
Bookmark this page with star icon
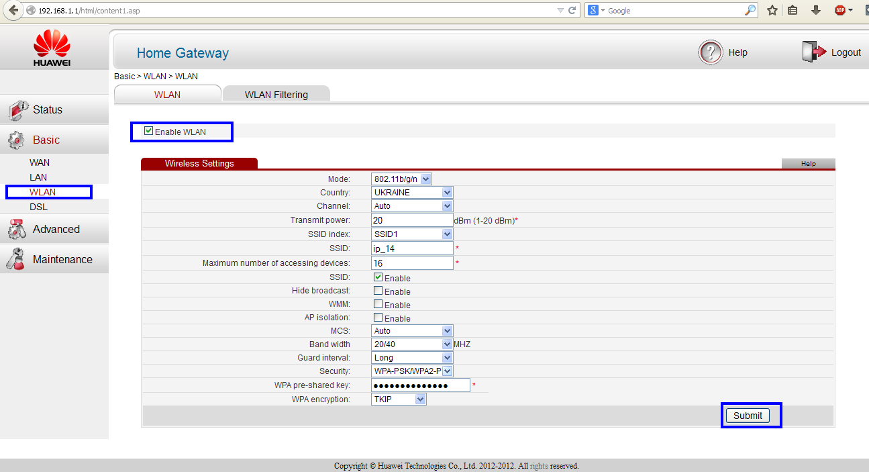coord(772,11)
